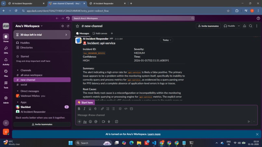Image resolution: width=262 pixels, height=147 pixels.
Task: Expand the 30 days left in trial banner
Action: (42, 35)
